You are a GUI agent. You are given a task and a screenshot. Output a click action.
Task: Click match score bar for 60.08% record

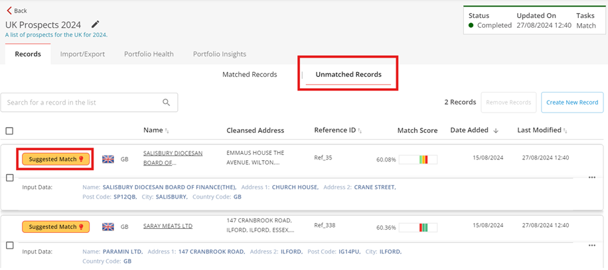tap(418, 159)
